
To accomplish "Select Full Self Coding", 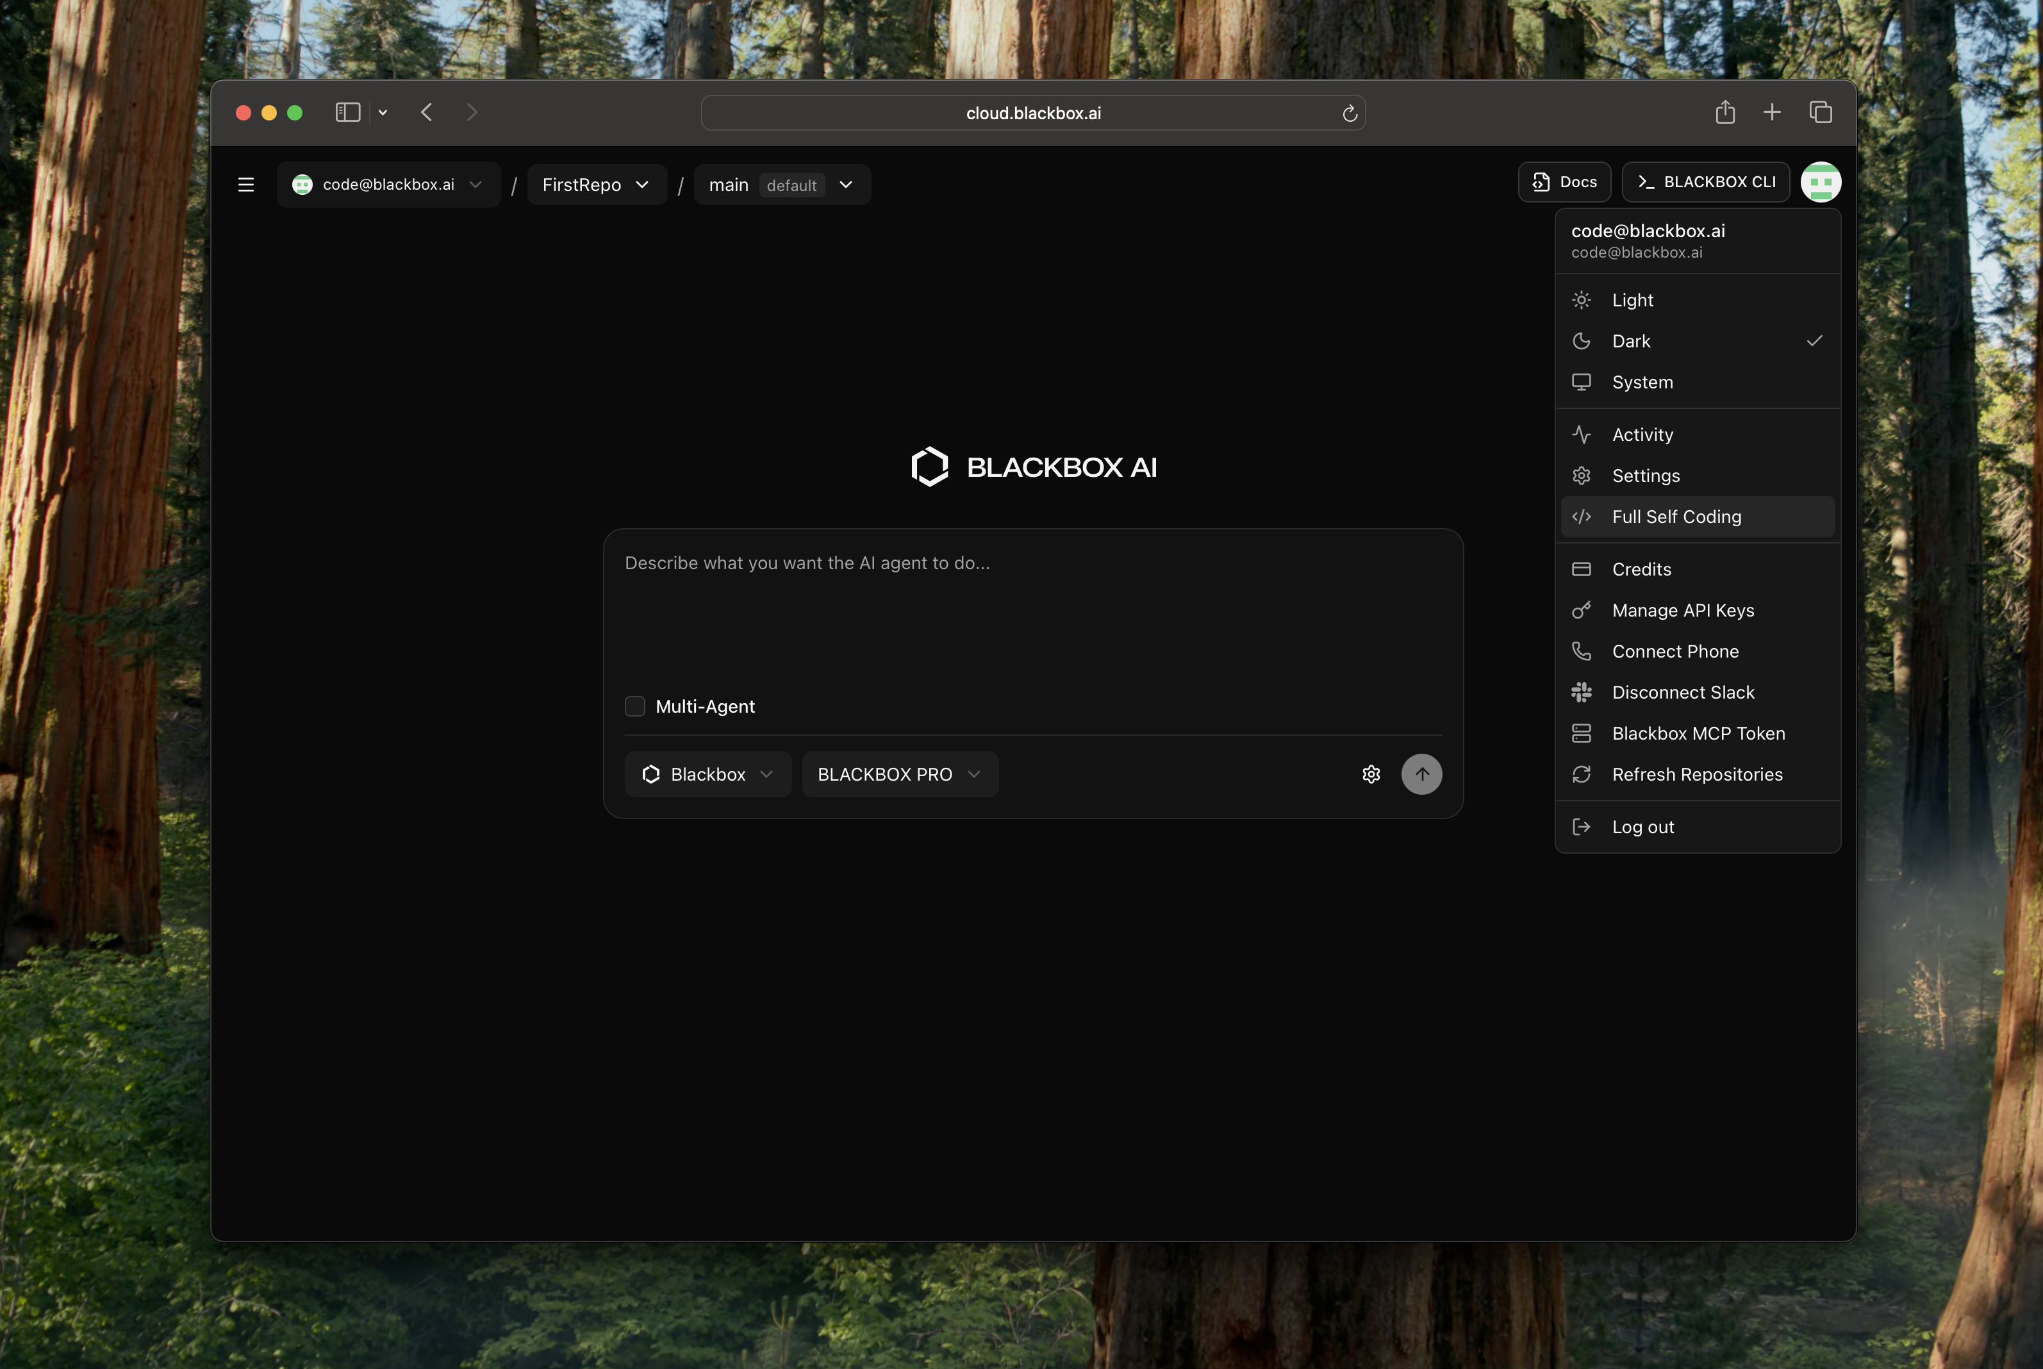I will (1676, 516).
